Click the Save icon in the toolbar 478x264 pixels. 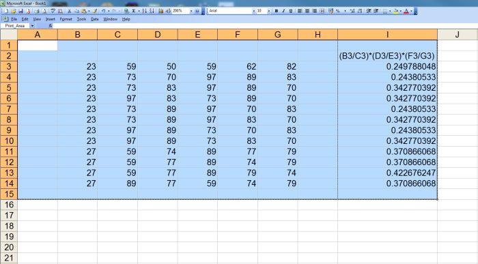(20, 11)
